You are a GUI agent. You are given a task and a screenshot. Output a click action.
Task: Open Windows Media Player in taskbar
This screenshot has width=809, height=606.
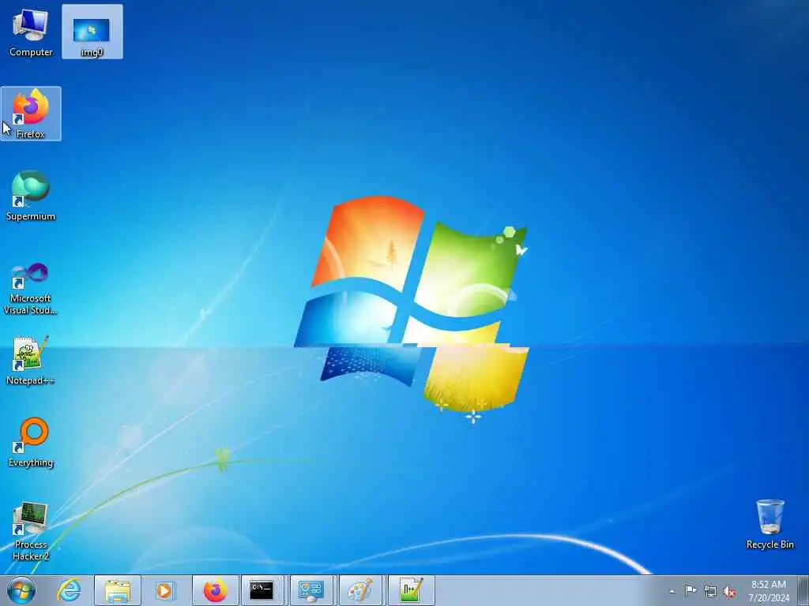(x=165, y=590)
